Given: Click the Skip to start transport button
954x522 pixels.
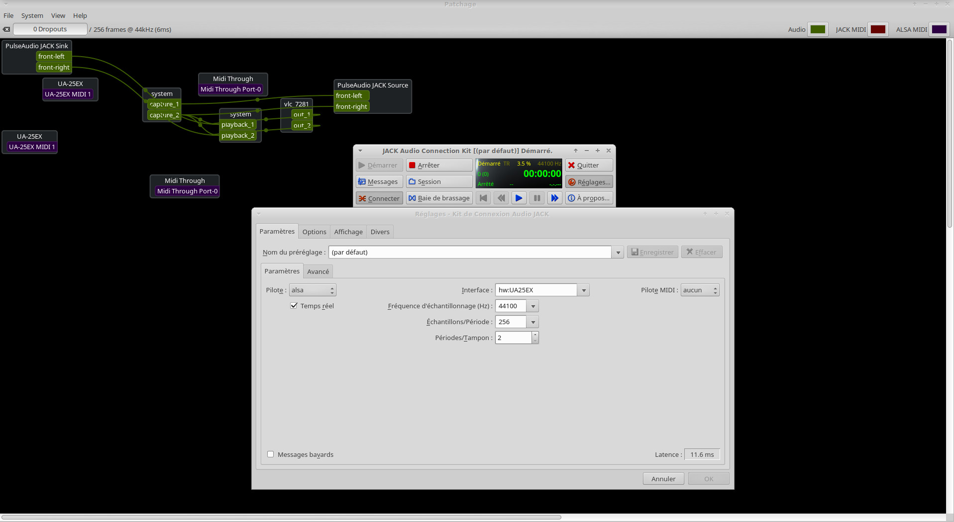Looking at the screenshot, I should coord(483,198).
